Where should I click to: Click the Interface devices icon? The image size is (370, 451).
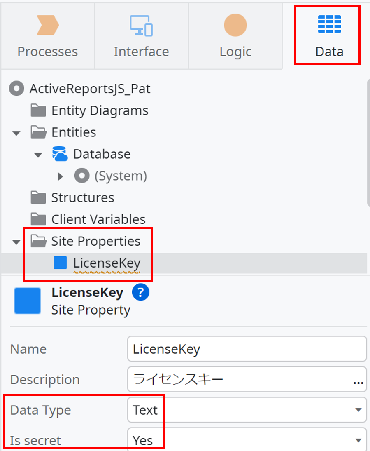click(x=141, y=26)
